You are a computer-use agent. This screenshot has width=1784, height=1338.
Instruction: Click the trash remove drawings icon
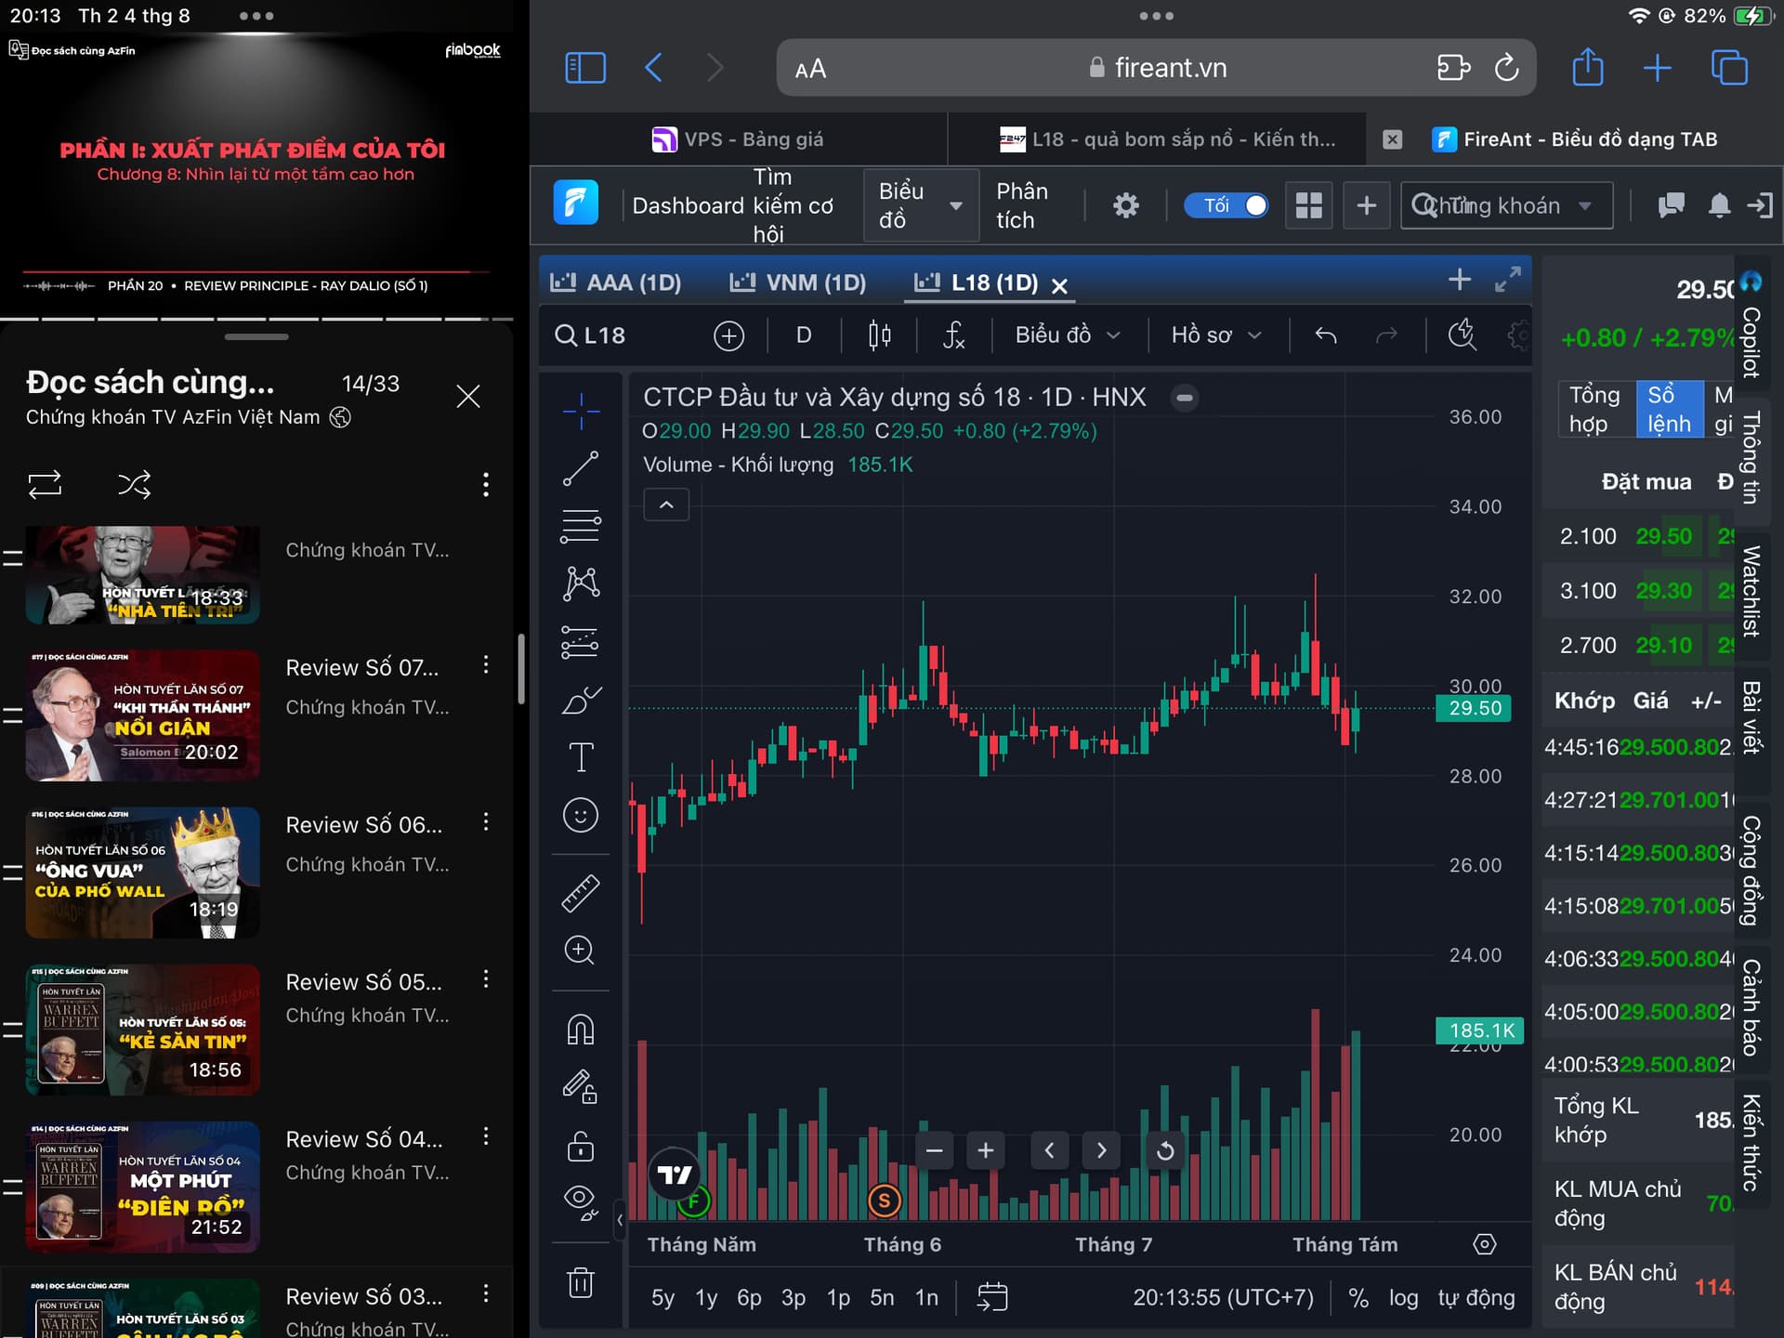coord(581,1282)
